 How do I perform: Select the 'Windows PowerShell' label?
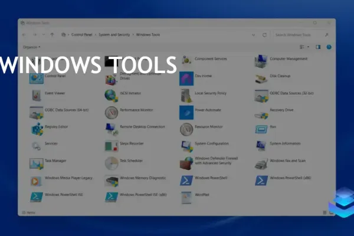pos(211,178)
